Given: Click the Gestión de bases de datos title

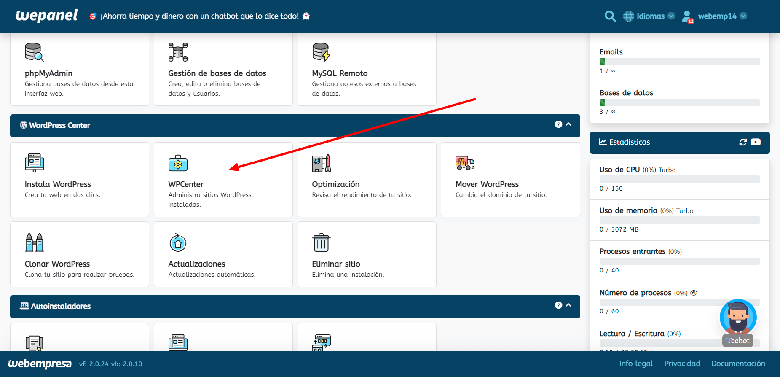Looking at the screenshot, I should (x=217, y=73).
